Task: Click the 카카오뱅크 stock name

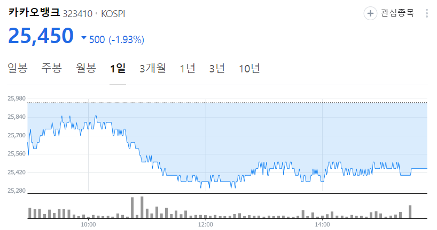Action: click(34, 12)
